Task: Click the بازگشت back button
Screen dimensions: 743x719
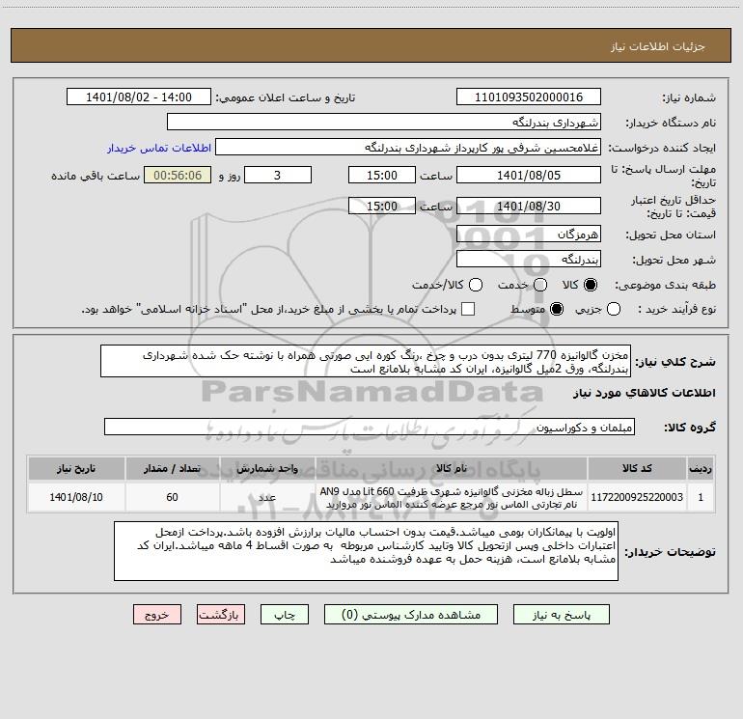Action: click(x=221, y=615)
